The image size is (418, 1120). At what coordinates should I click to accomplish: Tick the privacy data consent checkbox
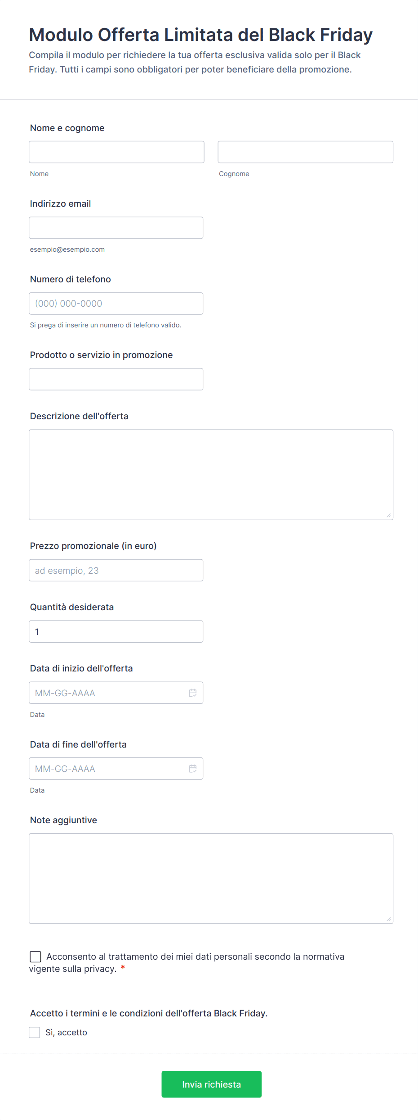click(35, 957)
